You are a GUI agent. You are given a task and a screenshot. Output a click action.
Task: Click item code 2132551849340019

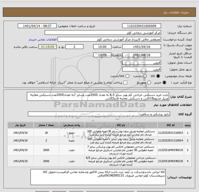171,150
